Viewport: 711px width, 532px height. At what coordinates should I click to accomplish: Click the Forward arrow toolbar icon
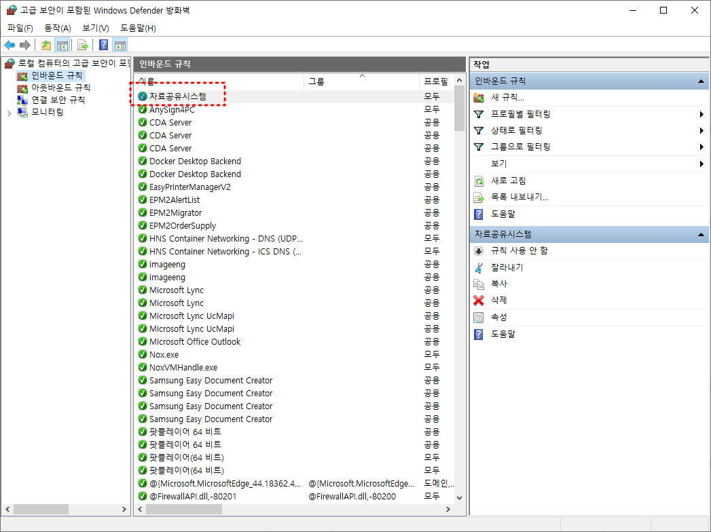tap(25, 45)
